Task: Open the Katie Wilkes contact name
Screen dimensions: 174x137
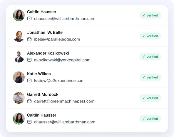Action: (39, 74)
